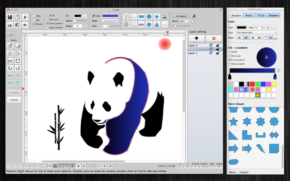Select the Line radio button in toolbar
The width and height of the screenshot is (290, 181).
pyautogui.click(x=34, y=16)
